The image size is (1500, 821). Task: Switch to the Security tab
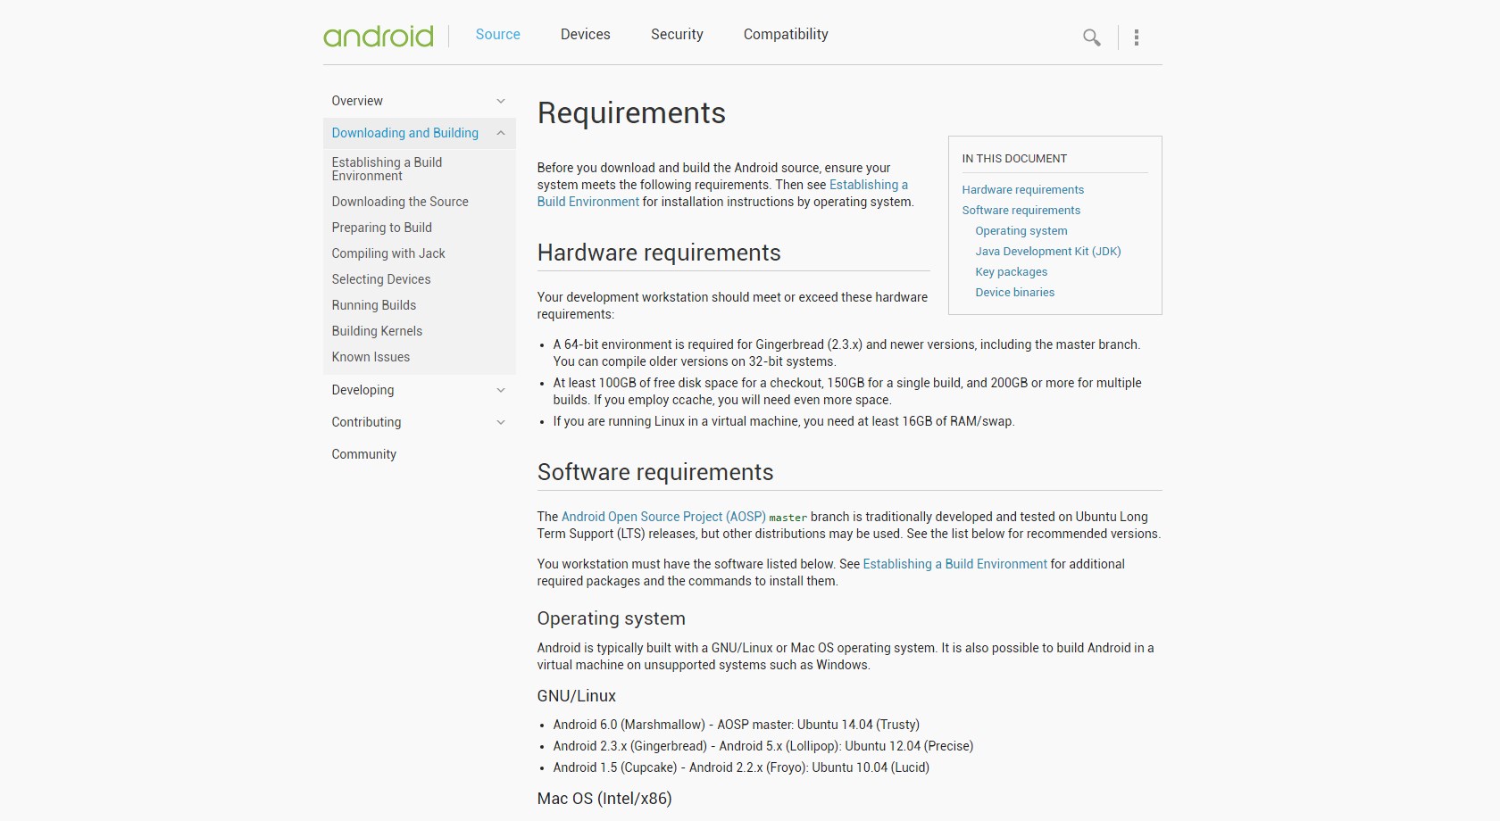677,35
